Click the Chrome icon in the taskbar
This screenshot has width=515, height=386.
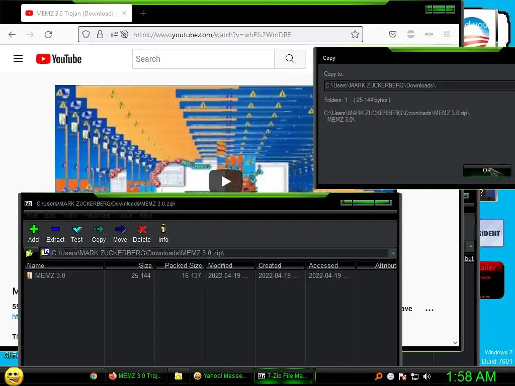pos(94,376)
